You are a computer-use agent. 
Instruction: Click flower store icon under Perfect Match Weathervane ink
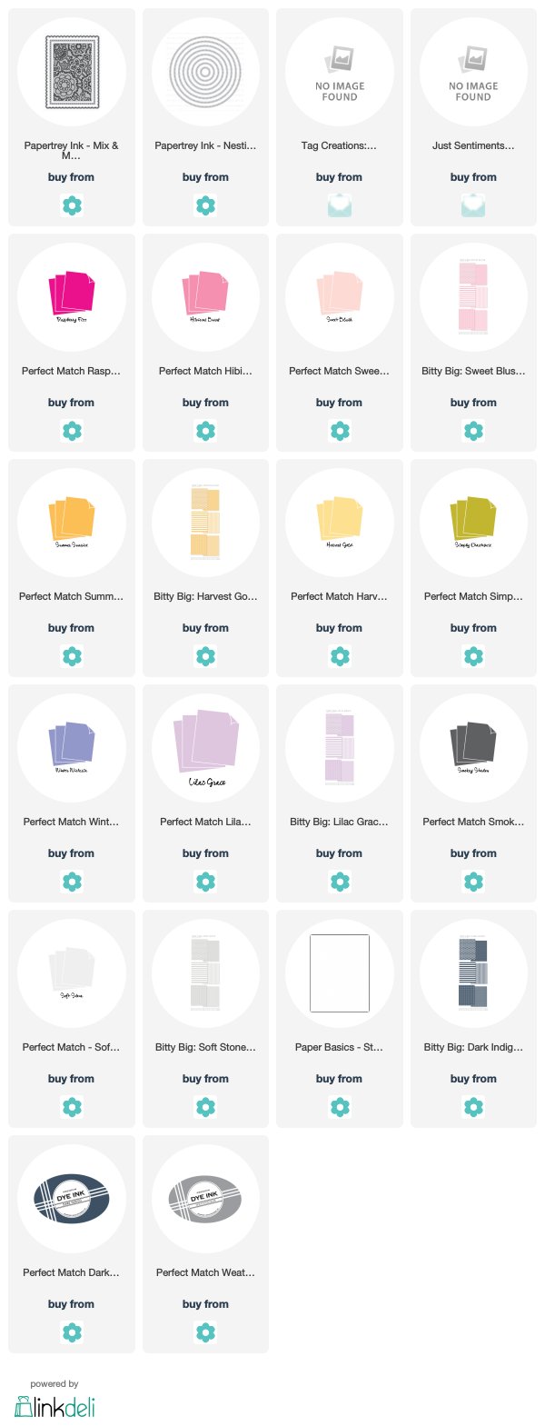pyautogui.click(x=205, y=1332)
